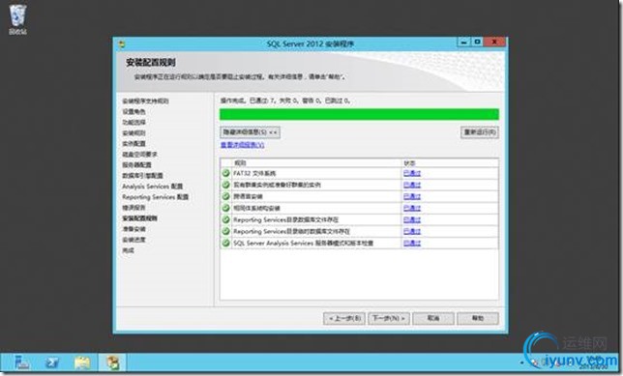
Task: Click check icon beside 相同体系结构安装 rule
Action: 225,208
